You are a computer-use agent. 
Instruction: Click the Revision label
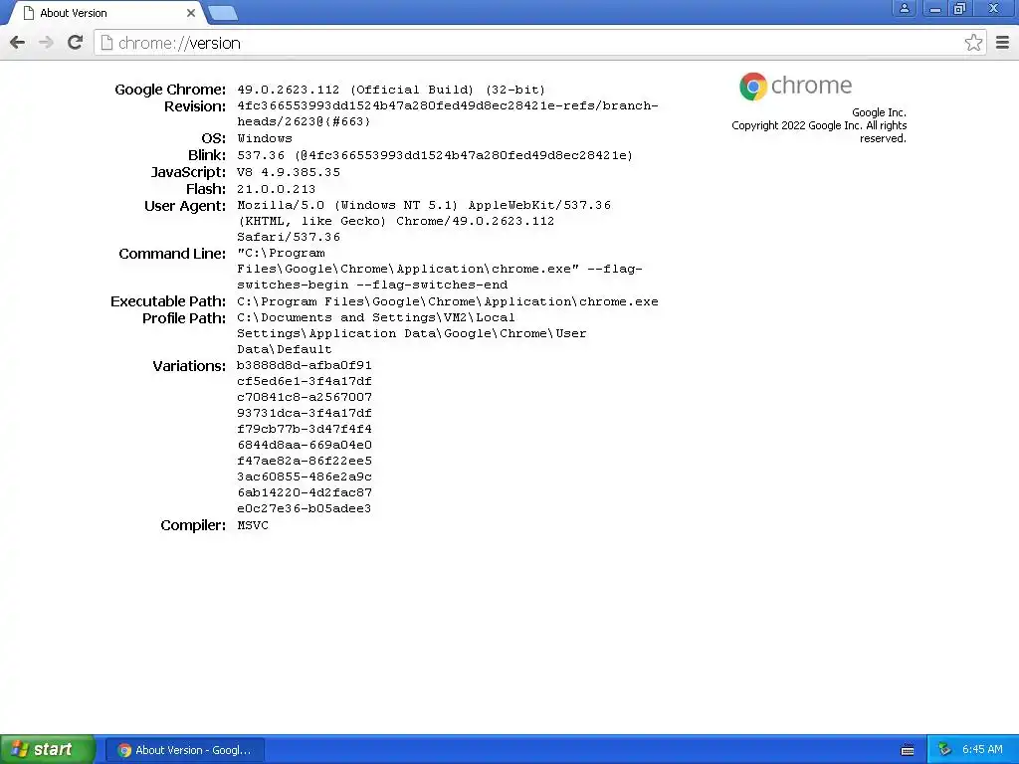(x=195, y=106)
